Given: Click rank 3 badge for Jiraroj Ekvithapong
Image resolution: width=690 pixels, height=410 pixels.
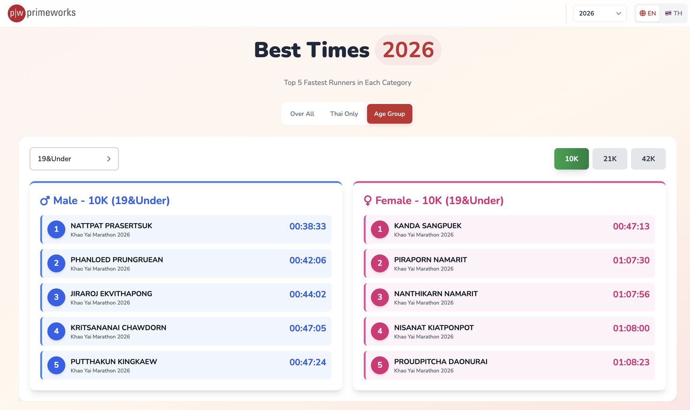Looking at the screenshot, I should pyautogui.click(x=56, y=298).
